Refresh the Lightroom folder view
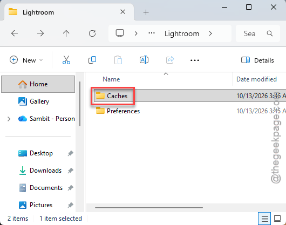 [92, 33]
